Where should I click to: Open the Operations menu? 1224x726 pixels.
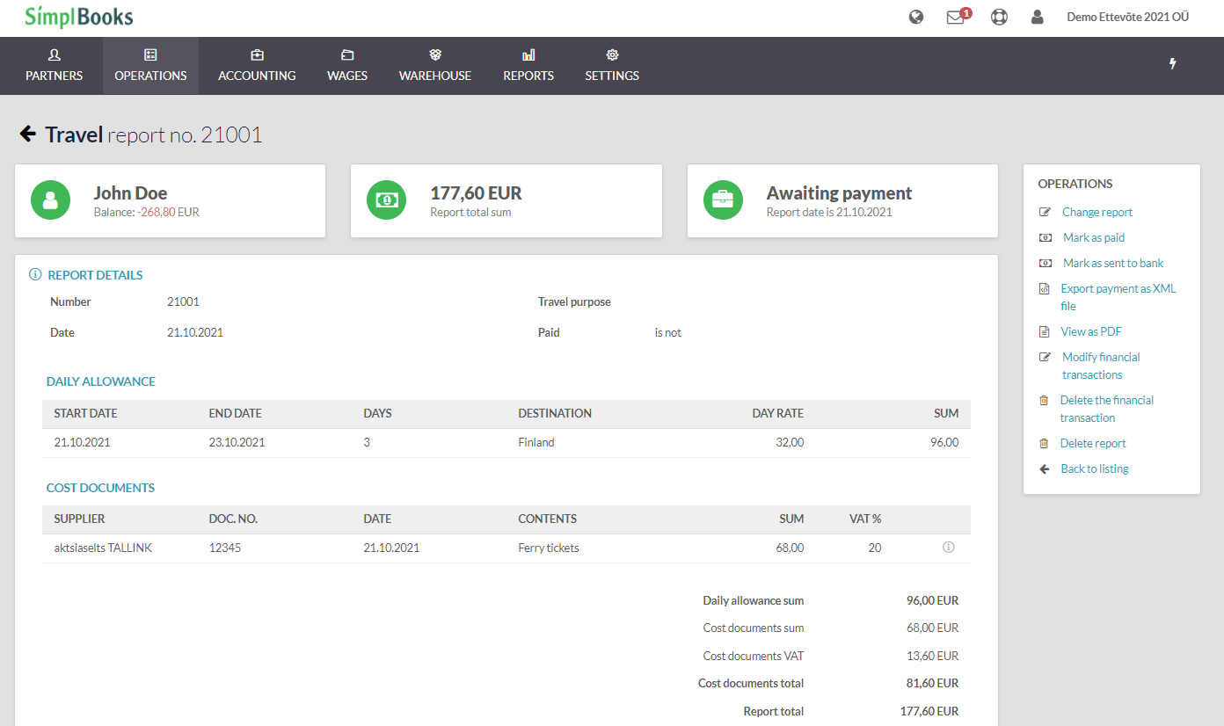(150, 66)
